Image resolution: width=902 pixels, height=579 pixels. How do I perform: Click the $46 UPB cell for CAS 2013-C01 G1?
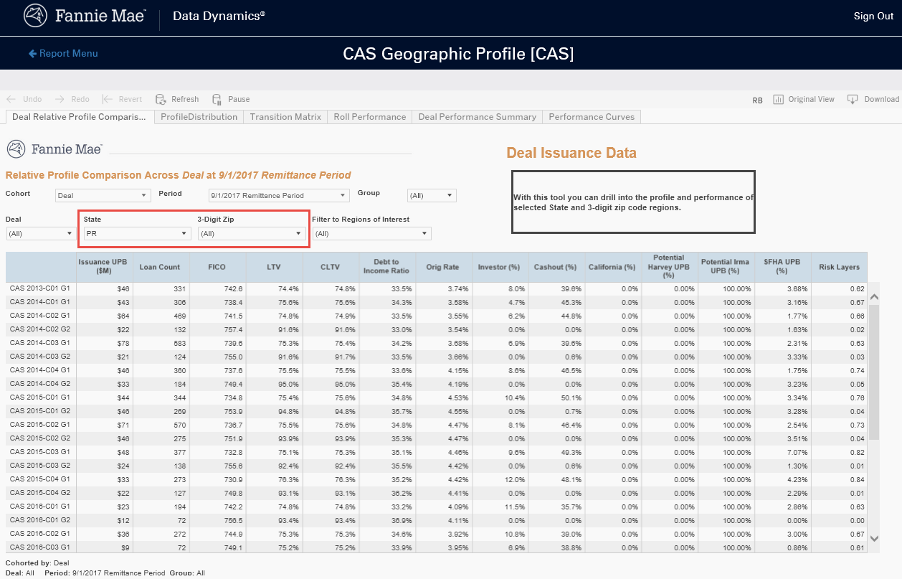pos(104,288)
